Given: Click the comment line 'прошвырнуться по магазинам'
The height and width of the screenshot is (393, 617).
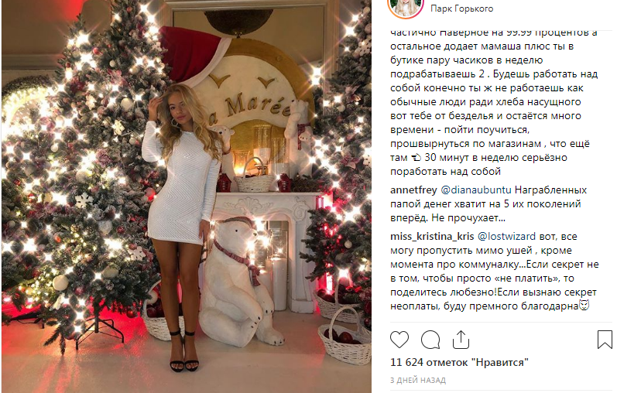Looking at the screenshot, I should coord(490,144).
